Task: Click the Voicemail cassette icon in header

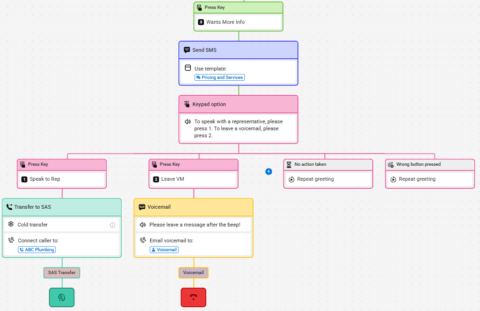Action: (x=142, y=207)
